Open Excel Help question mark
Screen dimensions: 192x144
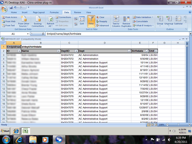(x=190, y=12)
